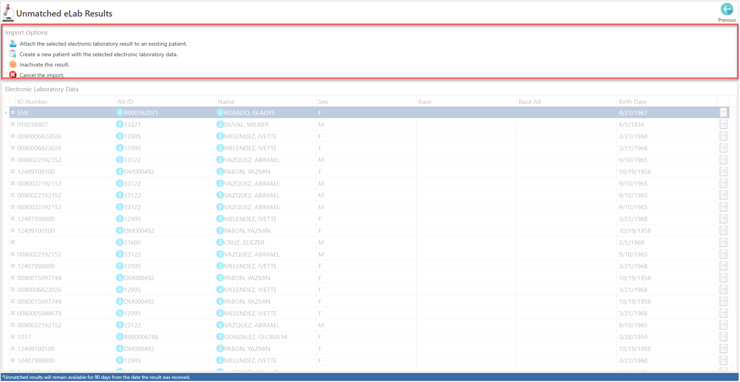Click the Previous navigation button

(x=727, y=9)
